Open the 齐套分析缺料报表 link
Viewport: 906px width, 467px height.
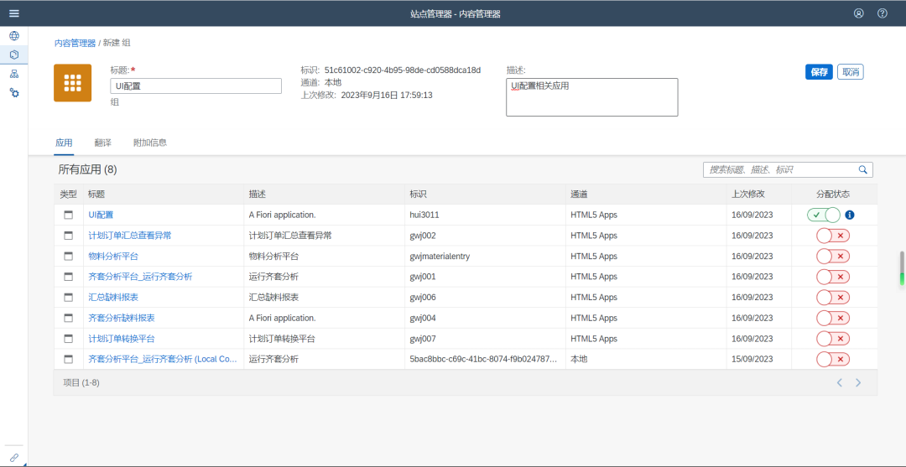pyautogui.click(x=122, y=318)
